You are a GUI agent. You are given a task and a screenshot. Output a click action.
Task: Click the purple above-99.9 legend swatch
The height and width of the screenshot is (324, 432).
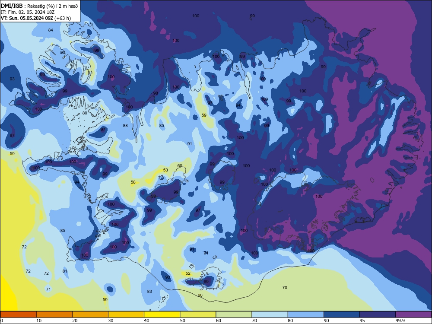(x=413, y=314)
